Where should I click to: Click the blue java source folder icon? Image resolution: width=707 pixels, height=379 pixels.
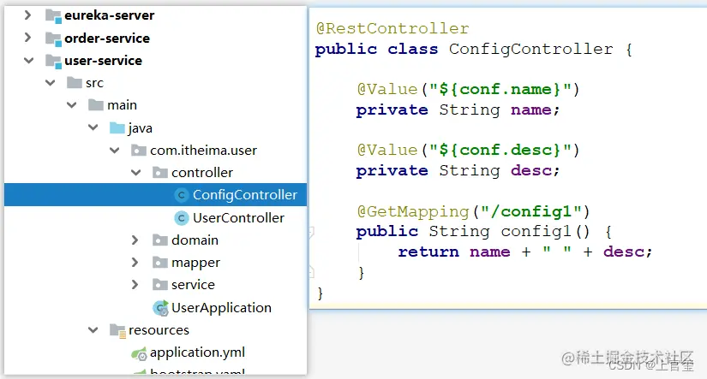pos(117,127)
